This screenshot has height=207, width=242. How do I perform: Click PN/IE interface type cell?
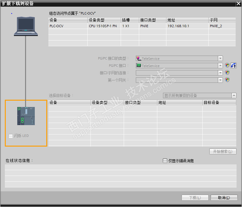coord(152,26)
